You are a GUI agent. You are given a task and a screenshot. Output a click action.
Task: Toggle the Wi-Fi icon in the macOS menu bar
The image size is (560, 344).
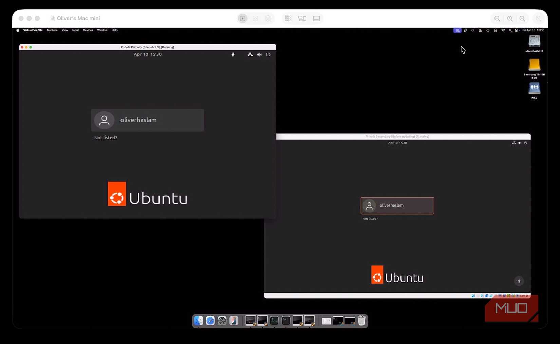503,30
